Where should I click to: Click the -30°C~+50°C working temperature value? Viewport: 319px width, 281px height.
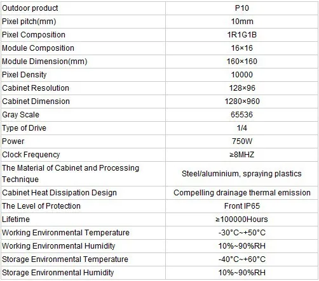[x=242, y=233]
